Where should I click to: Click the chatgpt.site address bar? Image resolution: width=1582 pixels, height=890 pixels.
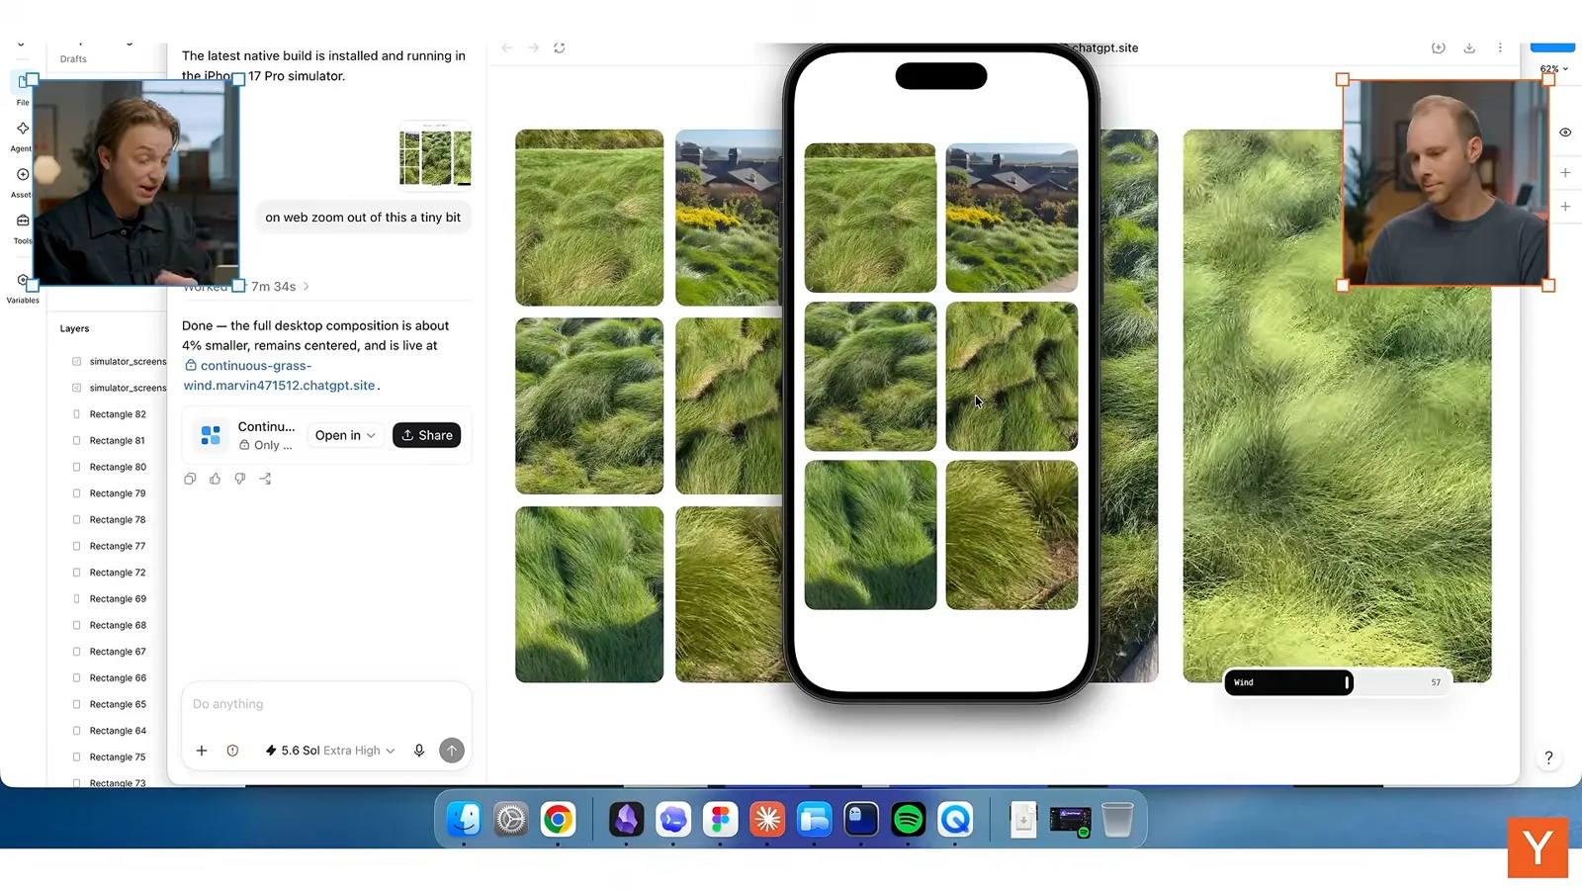coord(1104,47)
